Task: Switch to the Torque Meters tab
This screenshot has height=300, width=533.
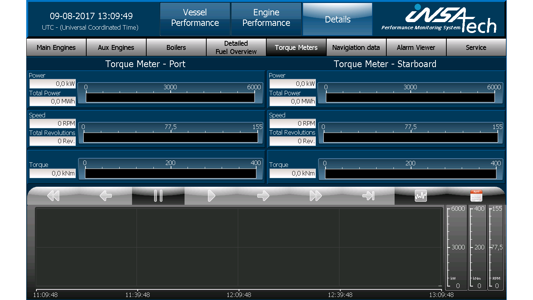Action: pos(296,47)
